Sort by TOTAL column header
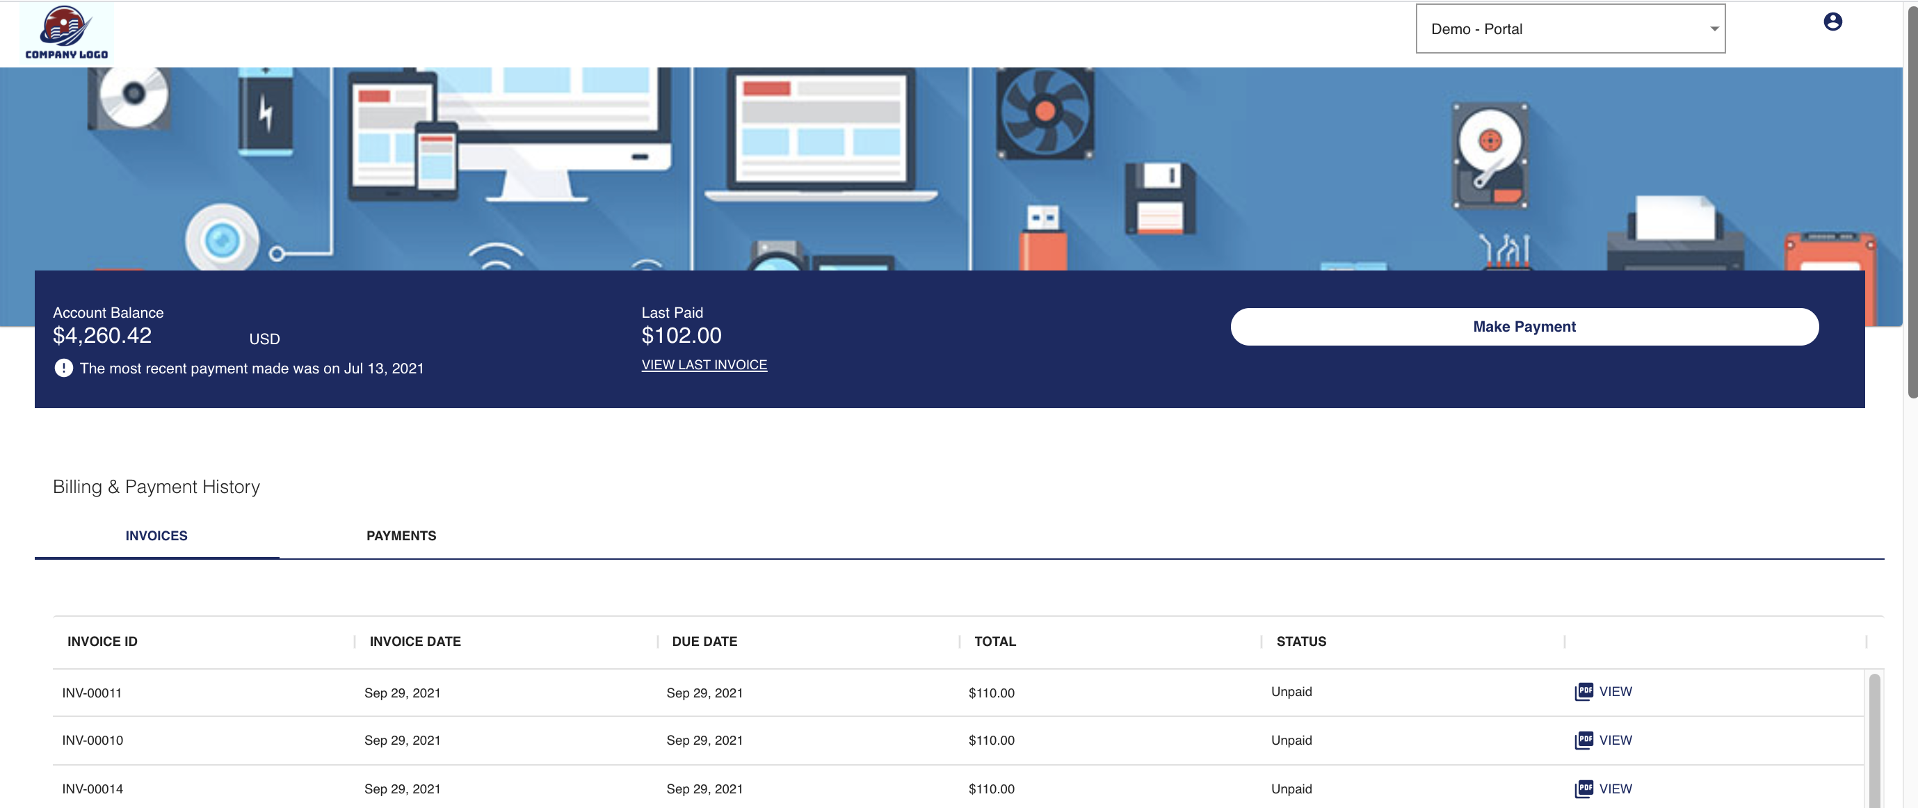1918x808 pixels. pyautogui.click(x=994, y=641)
